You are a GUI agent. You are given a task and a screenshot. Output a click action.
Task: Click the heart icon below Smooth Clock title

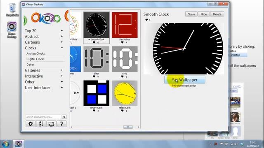click(x=146, y=20)
